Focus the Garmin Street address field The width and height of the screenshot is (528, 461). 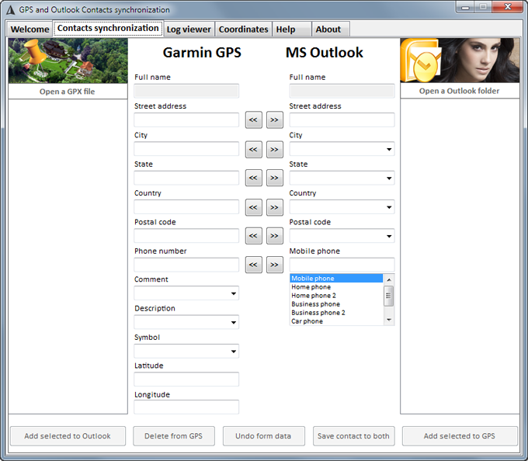[x=186, y=120]
